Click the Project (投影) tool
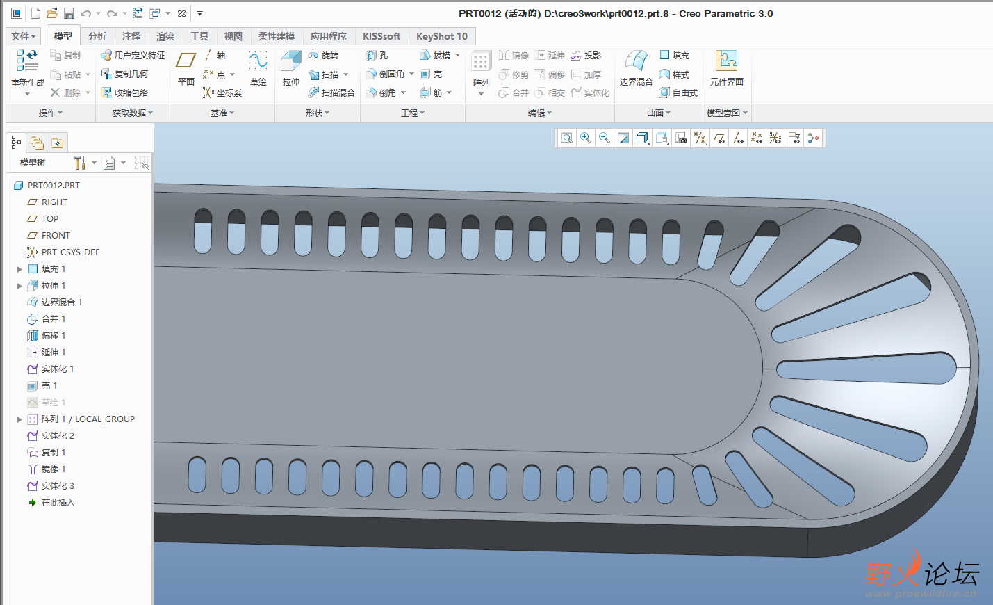 pos(586,55)
